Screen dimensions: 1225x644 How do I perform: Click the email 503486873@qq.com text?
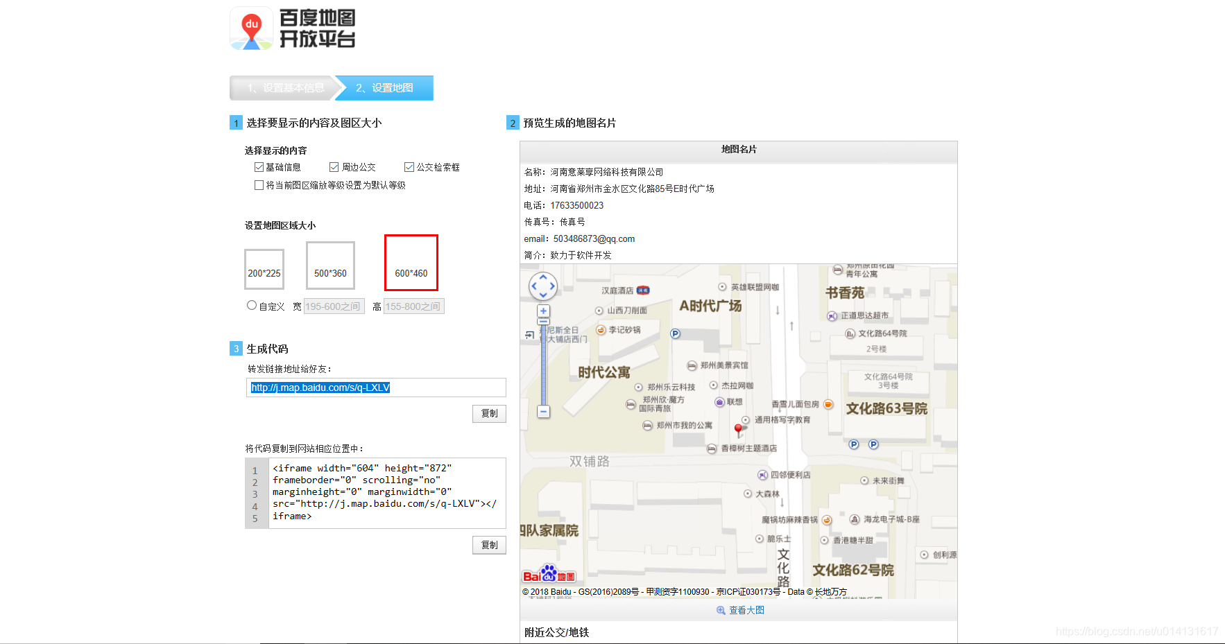click(594, 238)
